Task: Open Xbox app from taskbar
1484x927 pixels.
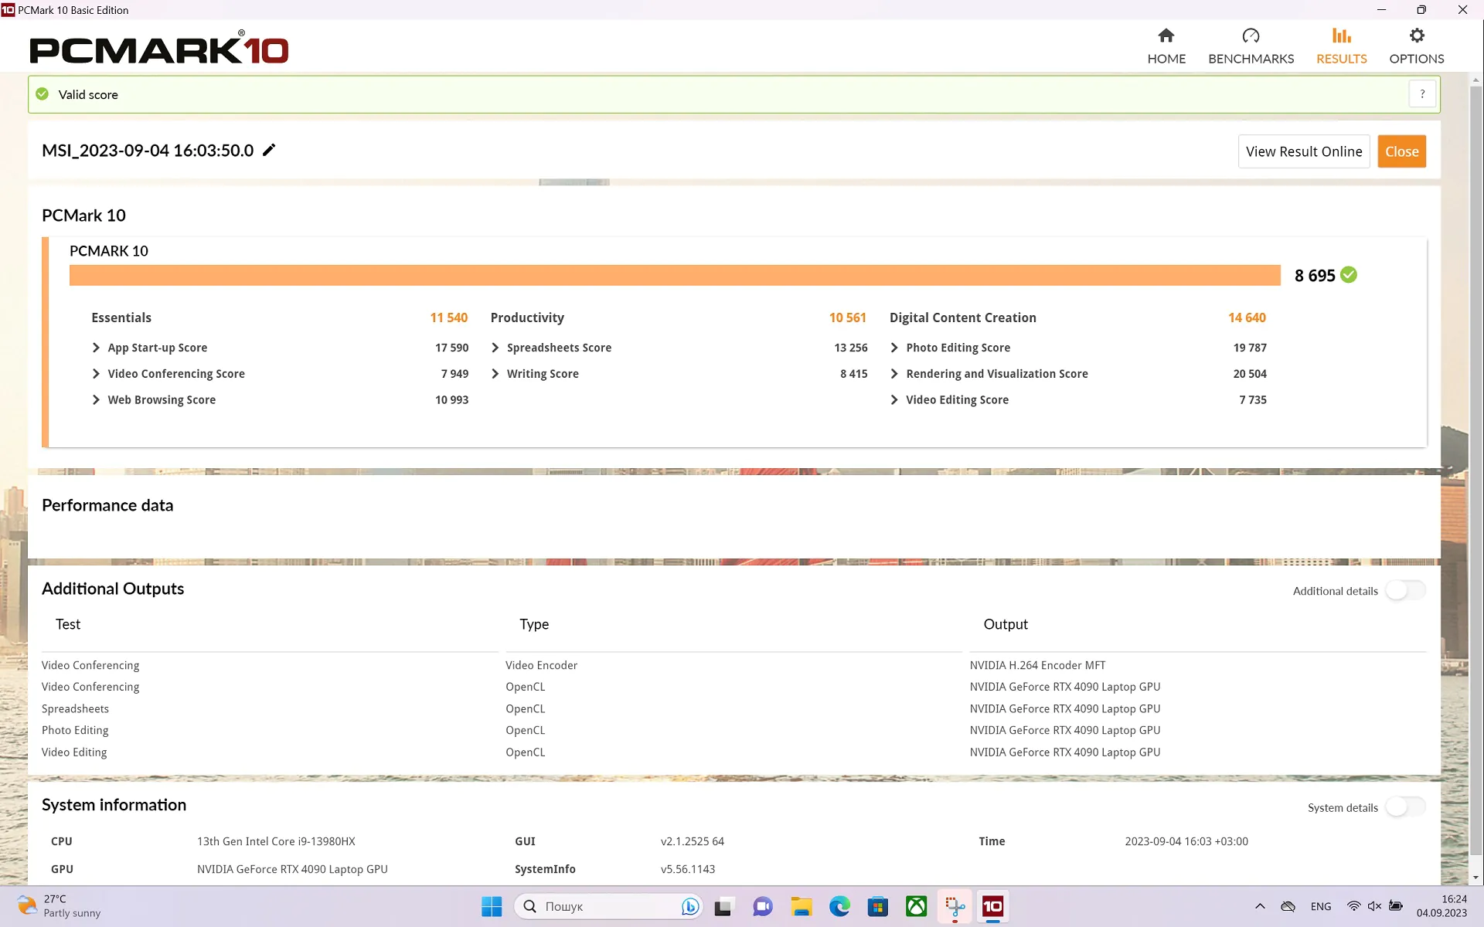Action: tap(916, 906)
